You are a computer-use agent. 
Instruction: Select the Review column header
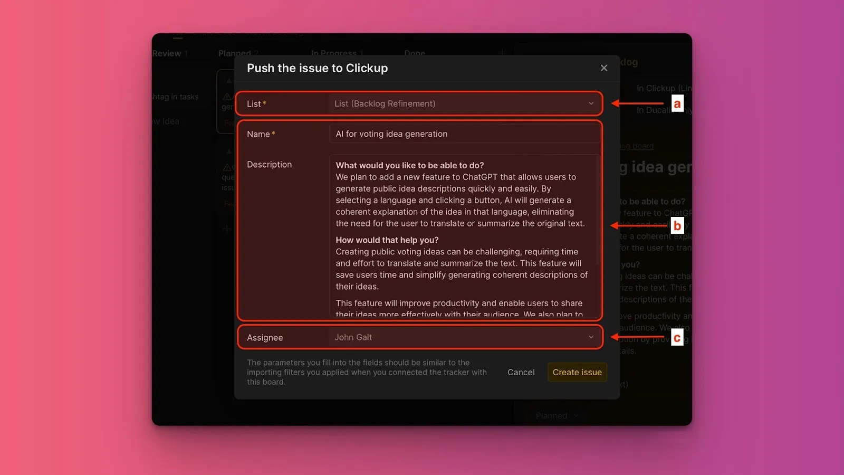[x=167, y=53]
